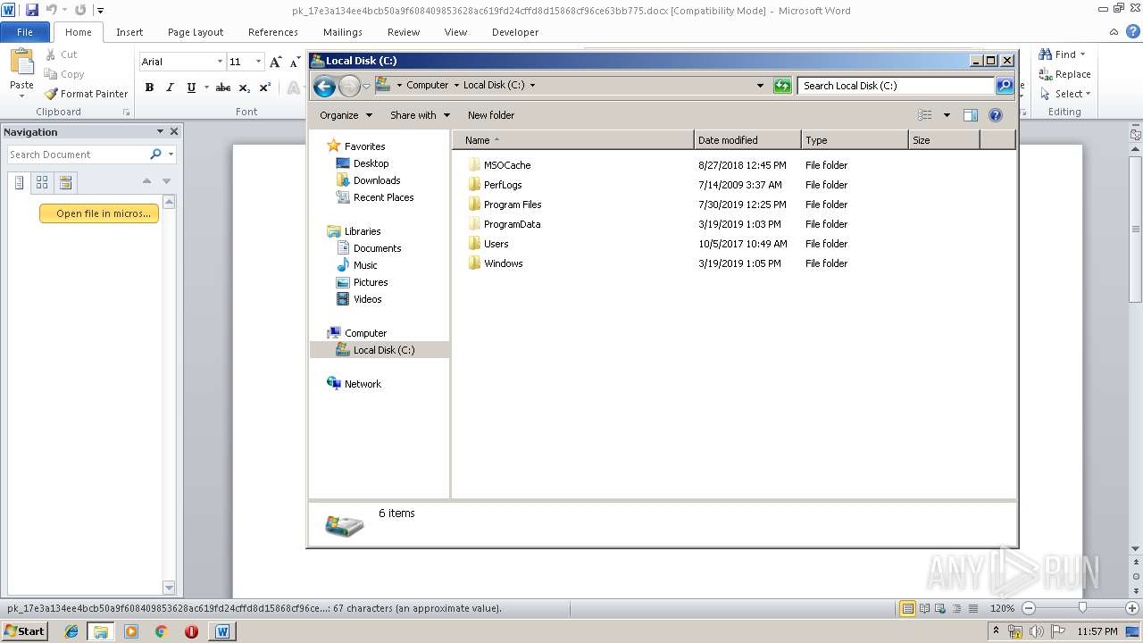Click the Refresh icon beside Explorer address bar
This screenshot has width=1143, height=643.
pos(782,86)
